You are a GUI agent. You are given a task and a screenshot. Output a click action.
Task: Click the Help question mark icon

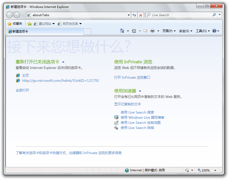[x=214, y=31]
